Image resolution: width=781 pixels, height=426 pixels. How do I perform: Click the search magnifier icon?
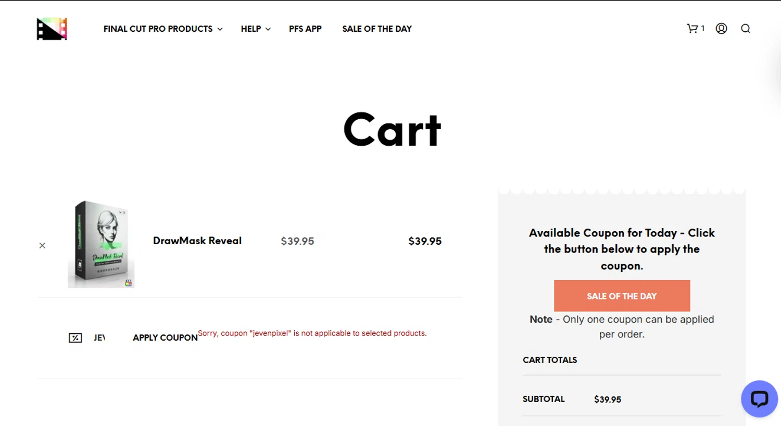click(746, 29)
